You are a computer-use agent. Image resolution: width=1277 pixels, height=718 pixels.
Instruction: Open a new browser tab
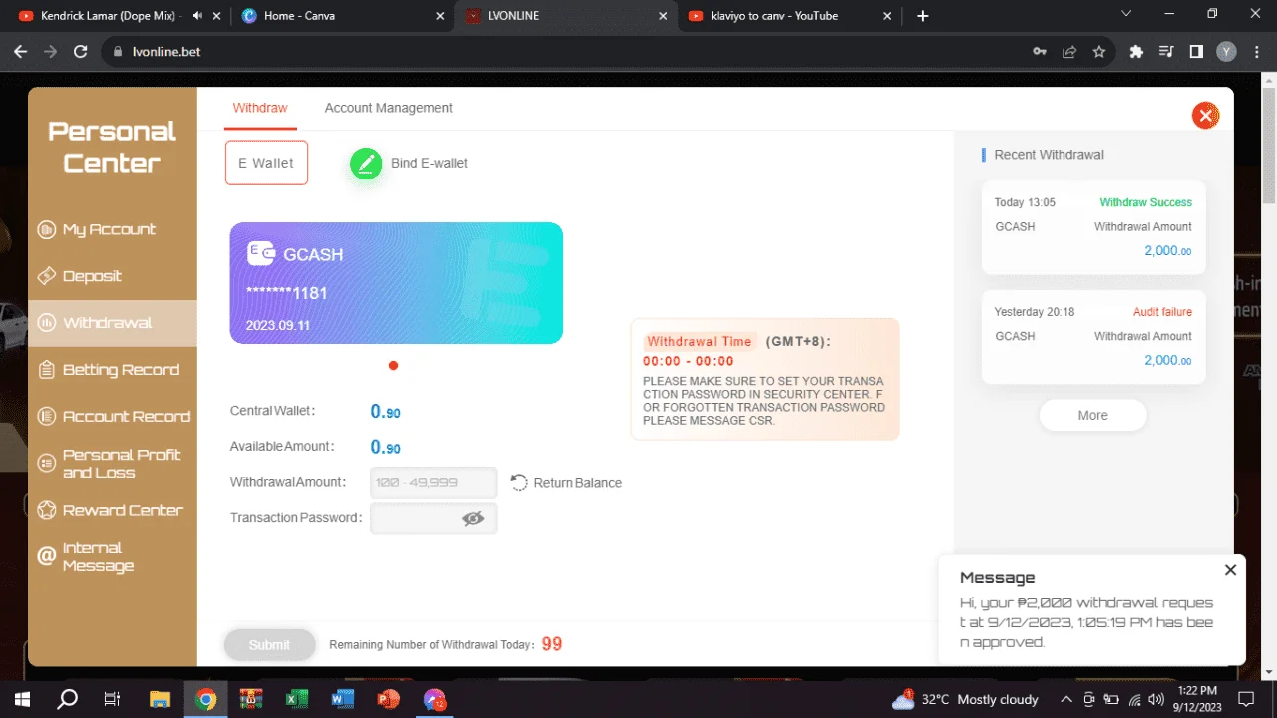(x=922, y=16)
